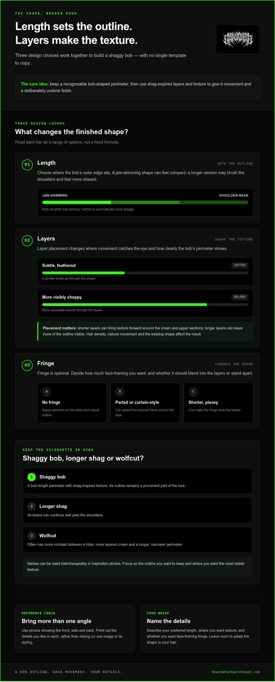Select the 01 Length step badge
The width and height of the screenshot is (275, 682).
[x=27, y=165]
